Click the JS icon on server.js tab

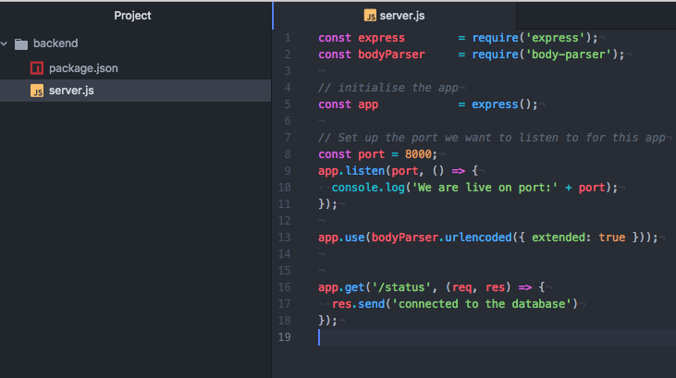click(370, 16)
